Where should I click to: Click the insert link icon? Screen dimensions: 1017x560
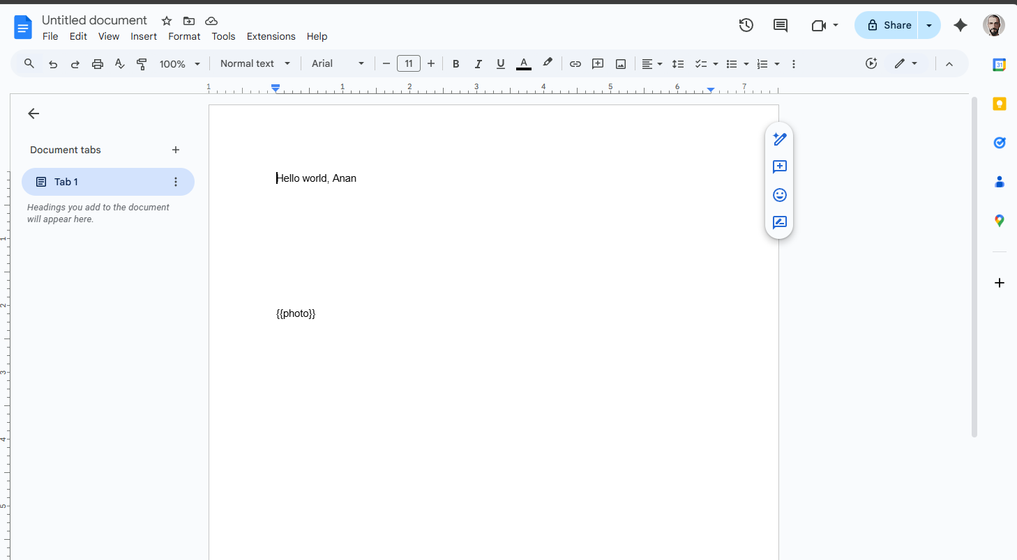(575, 63)
